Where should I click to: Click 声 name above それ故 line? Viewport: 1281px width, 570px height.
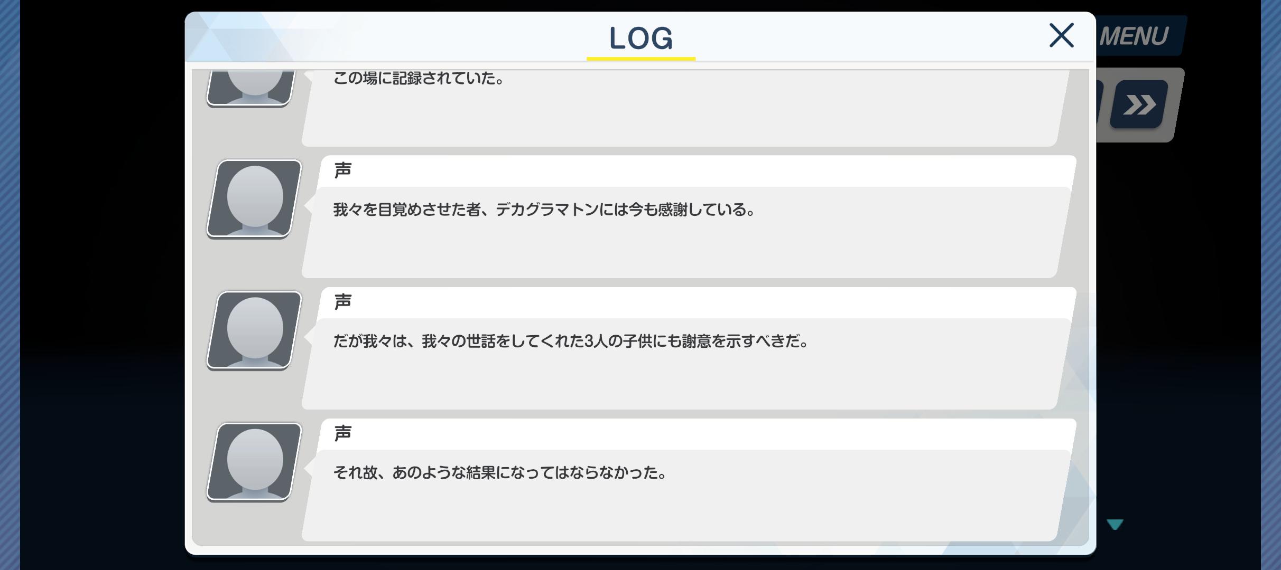(x=343, y=433)
